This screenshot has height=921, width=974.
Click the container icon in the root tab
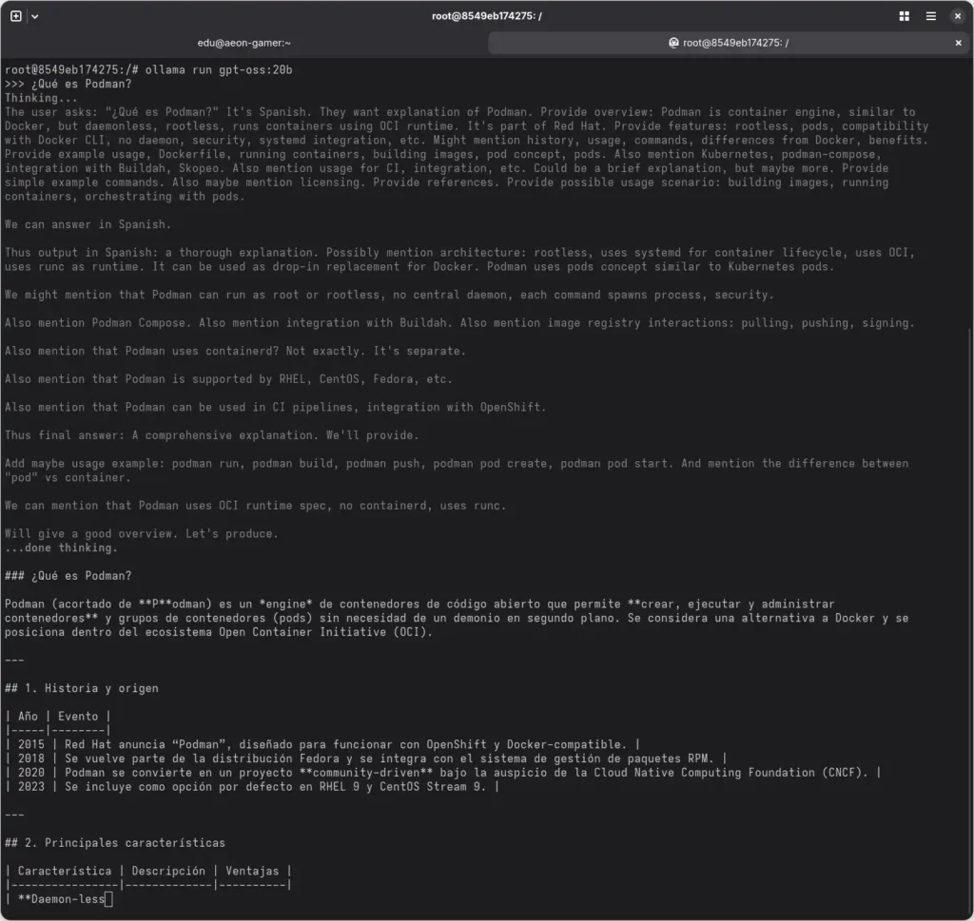coord(673,43)
